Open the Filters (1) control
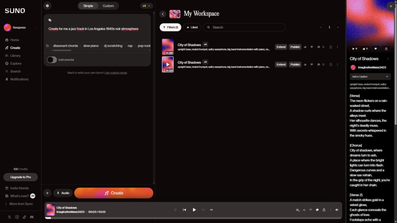Image resolution: width=397 pixels, height=223 pixels. click(170, 27)
